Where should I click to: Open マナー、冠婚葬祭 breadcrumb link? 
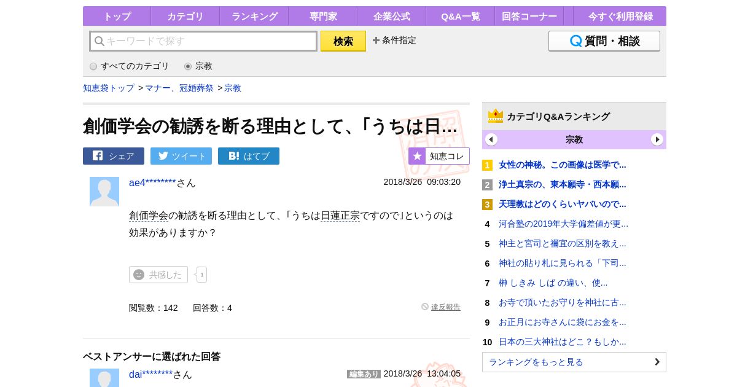pyautogui.click(x=179, y=88)
